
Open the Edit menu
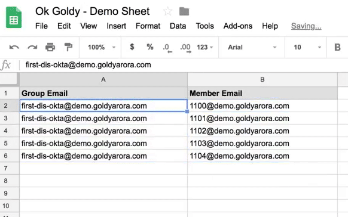[x=64, y=26]
